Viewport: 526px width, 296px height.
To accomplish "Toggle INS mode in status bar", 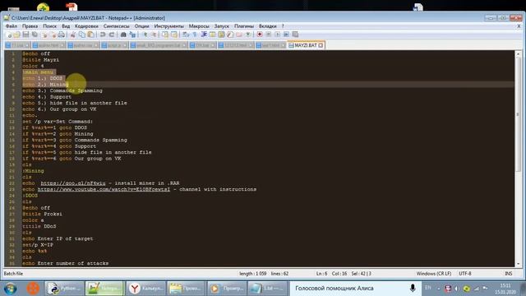I will 509,274.
